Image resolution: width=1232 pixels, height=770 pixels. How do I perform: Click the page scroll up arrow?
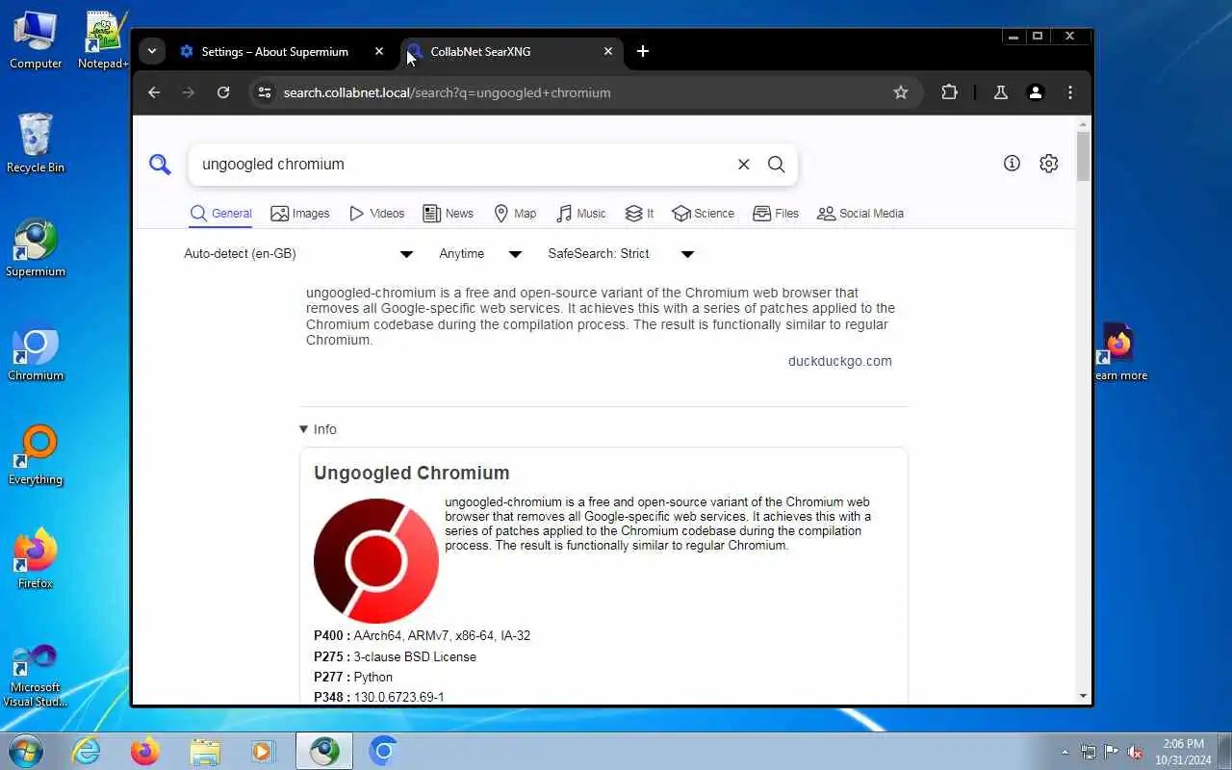(1084, 124)
